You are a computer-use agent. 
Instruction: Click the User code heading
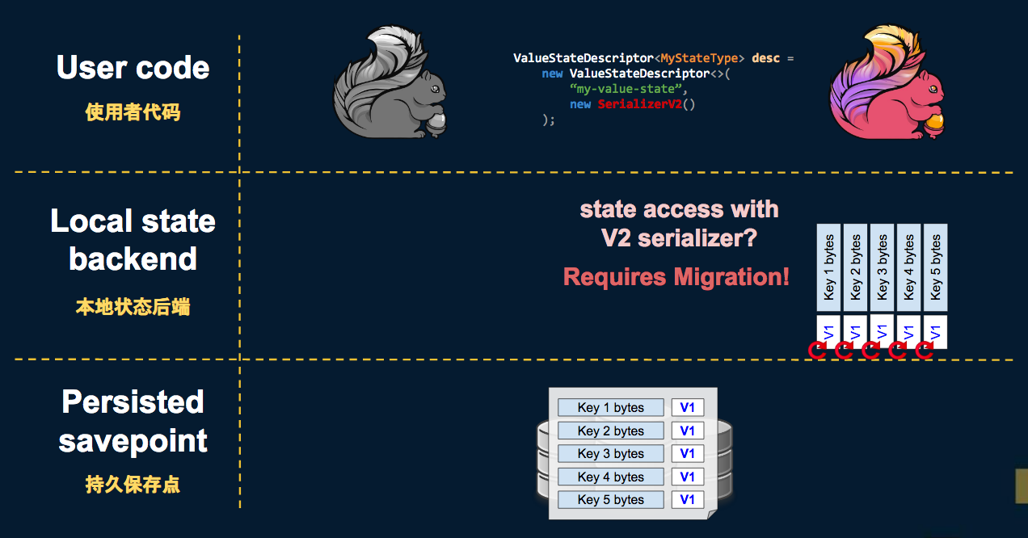coord(133,68)
